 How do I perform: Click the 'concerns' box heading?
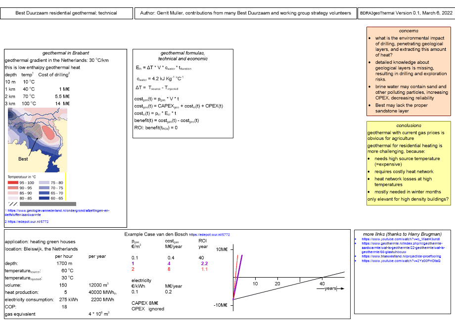click(409, 31)
